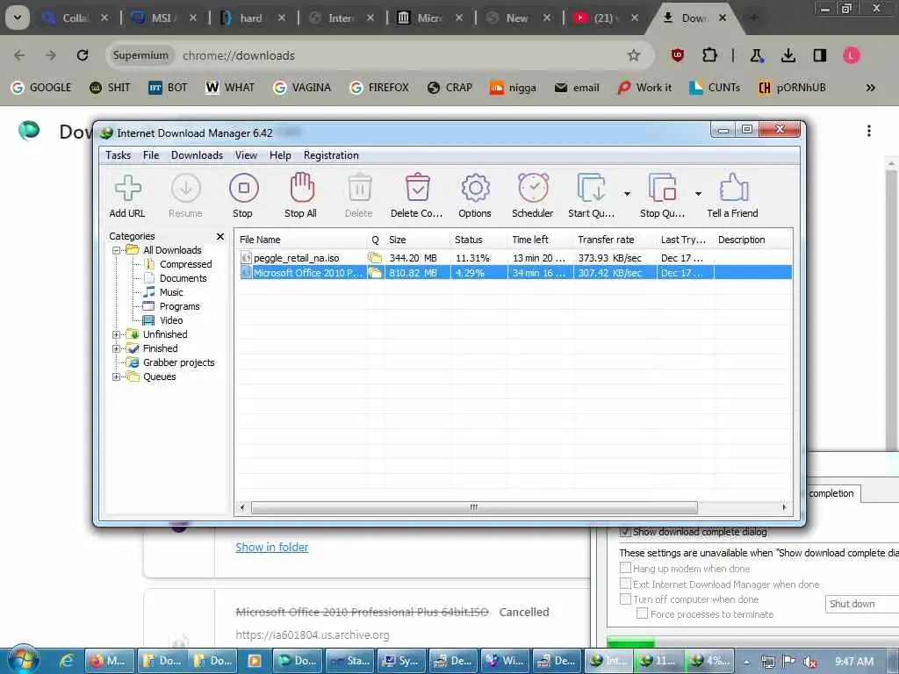
Task: Toggle Show download complete dialog checkbox
Action: pos(625,532)
